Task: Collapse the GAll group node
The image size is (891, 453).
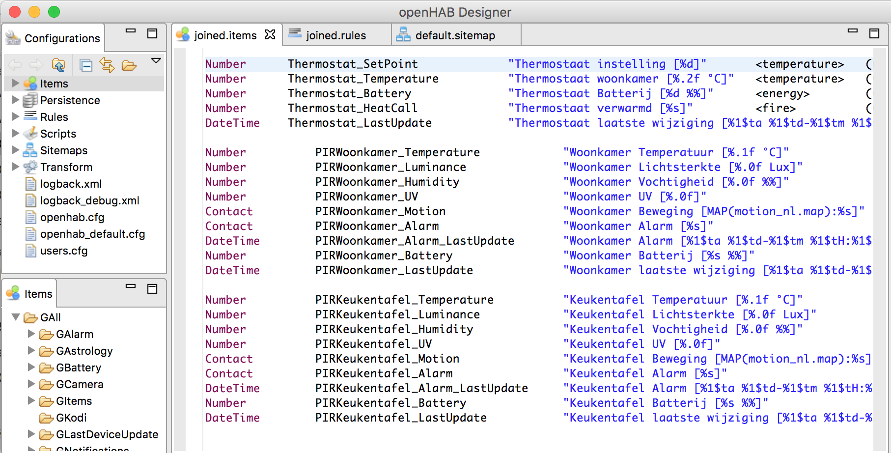Action: [x=16, y=317]
